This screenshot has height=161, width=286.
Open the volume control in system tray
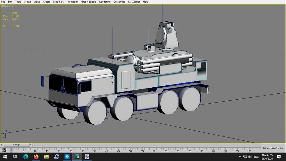[x=250, y=157]
